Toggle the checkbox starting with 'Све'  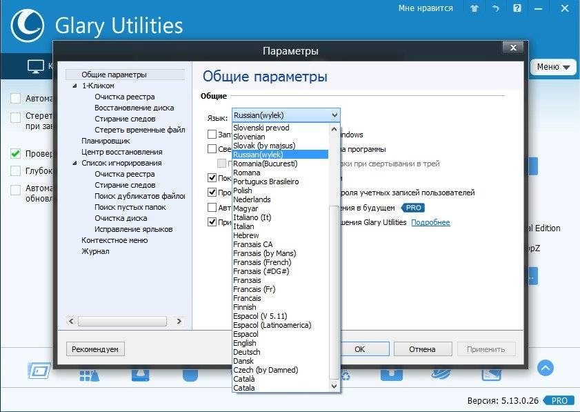point(212,149)
